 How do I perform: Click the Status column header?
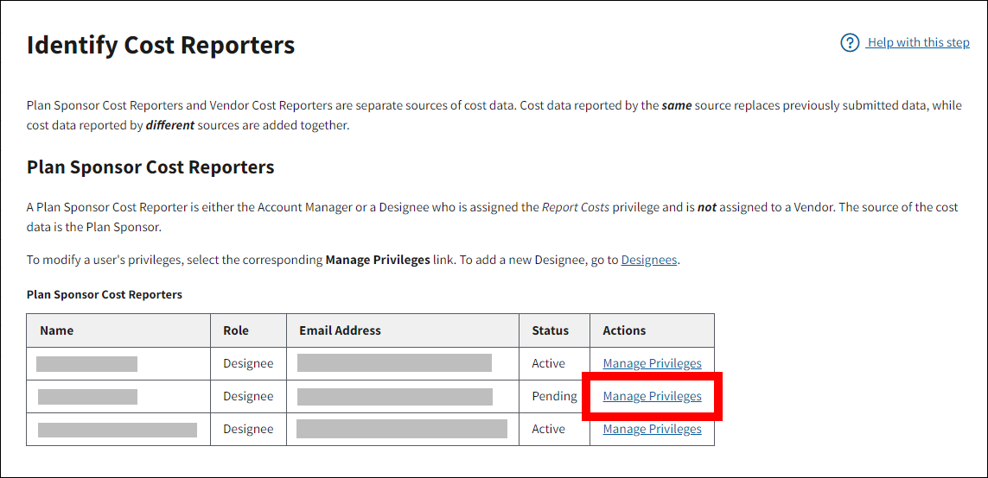tap(550, 330)
